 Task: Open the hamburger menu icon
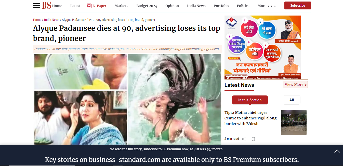(x=37, y=6)
